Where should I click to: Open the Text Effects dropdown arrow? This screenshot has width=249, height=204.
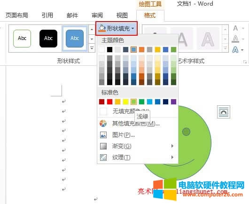click(x=242, y=50)
